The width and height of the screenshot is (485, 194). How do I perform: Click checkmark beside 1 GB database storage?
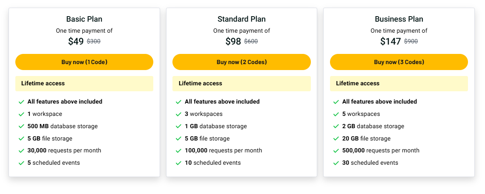(x=179, y=127)
